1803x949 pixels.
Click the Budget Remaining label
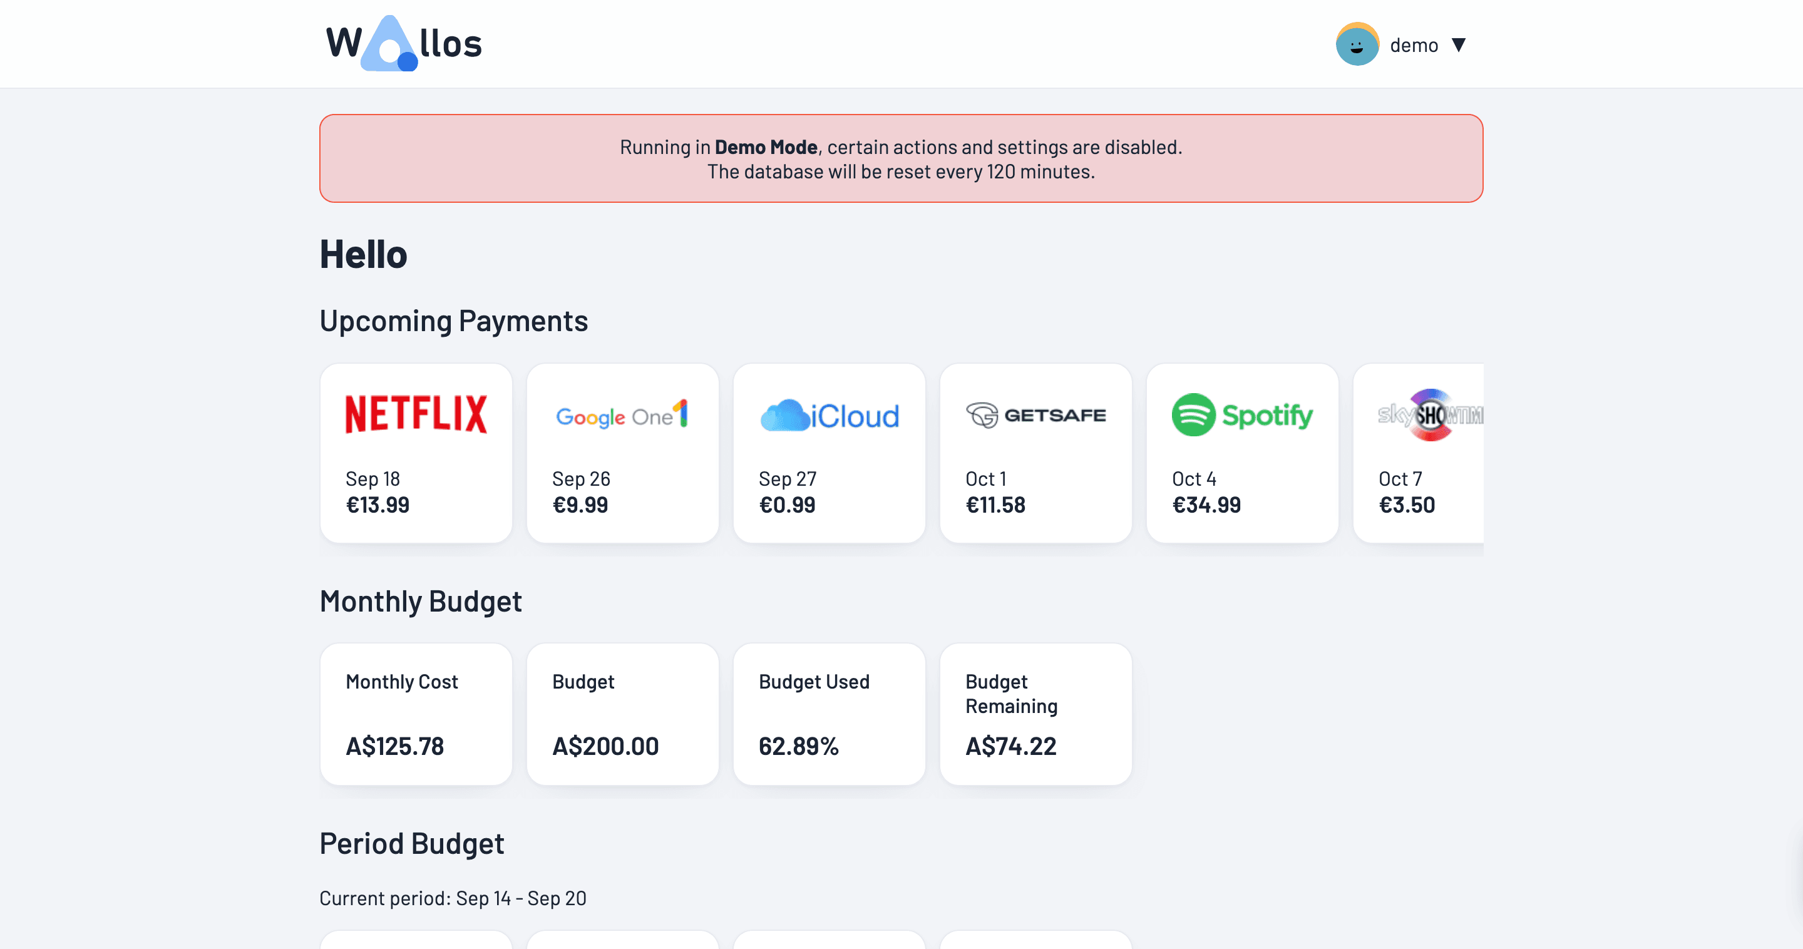click(x=1012, y=694)
